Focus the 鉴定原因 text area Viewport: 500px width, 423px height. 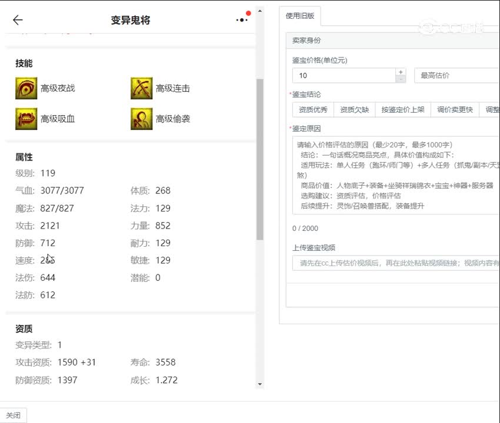coord(396,175)
